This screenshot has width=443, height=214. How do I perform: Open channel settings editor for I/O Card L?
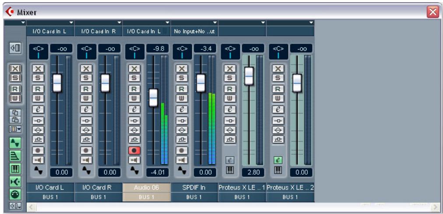(38, 109)
